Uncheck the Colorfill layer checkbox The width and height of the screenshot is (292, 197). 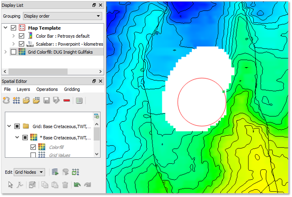click(33, 147)
